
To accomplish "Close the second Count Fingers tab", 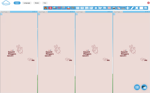I will [46, 12].
